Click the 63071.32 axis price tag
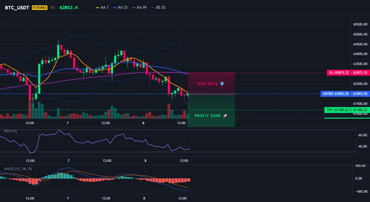 [360, 73]
